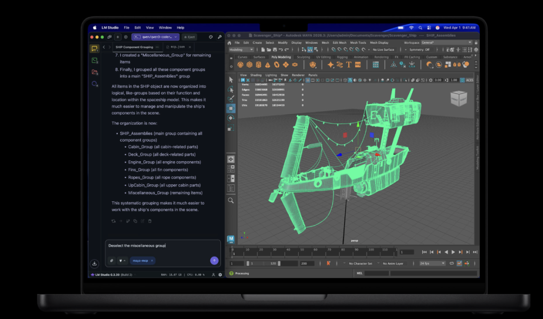This screenshot has height=319, width=543.
Task: Expand the 24 fps frame rate dropdown
Action: click(432, 263)
